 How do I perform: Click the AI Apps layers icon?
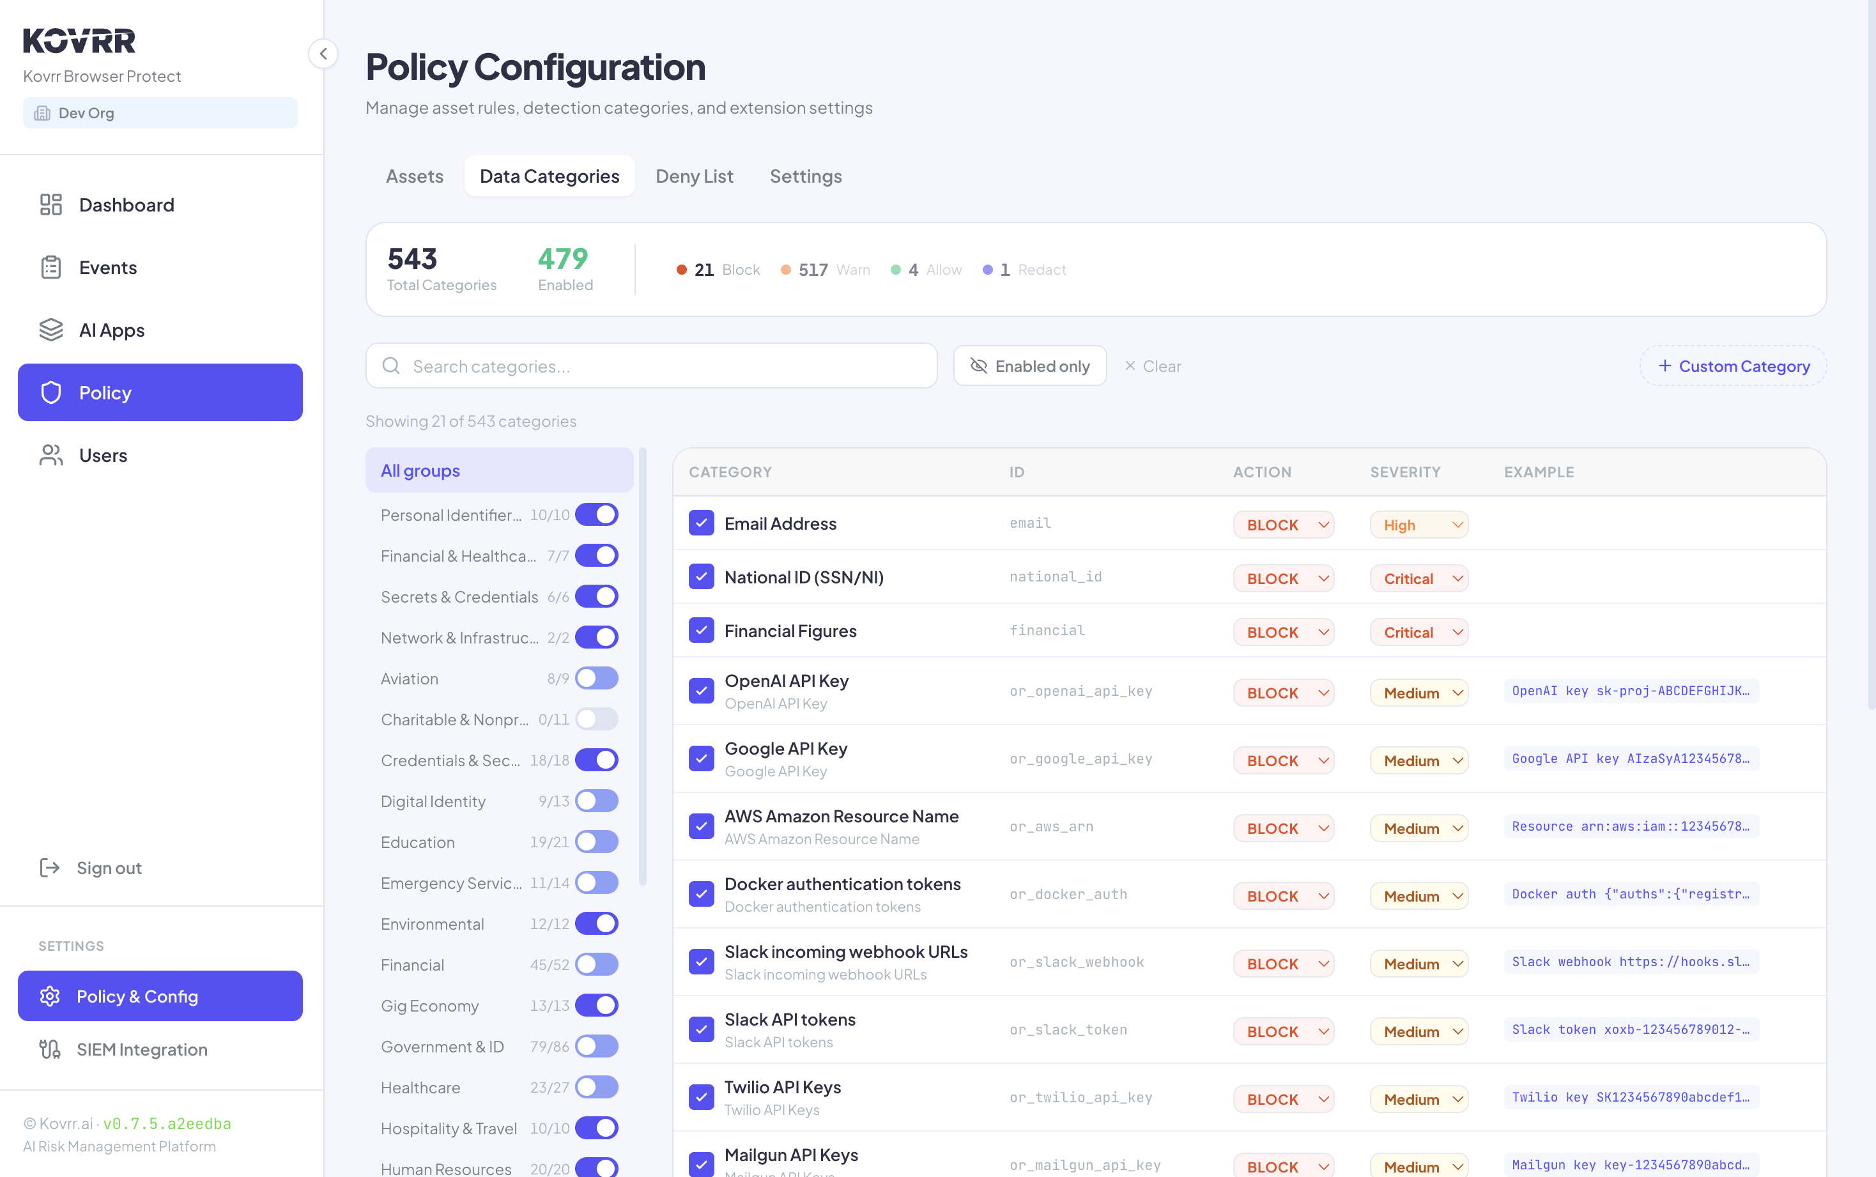[50, 330]
